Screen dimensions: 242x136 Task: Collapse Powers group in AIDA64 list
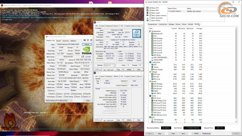pos(150,82)
